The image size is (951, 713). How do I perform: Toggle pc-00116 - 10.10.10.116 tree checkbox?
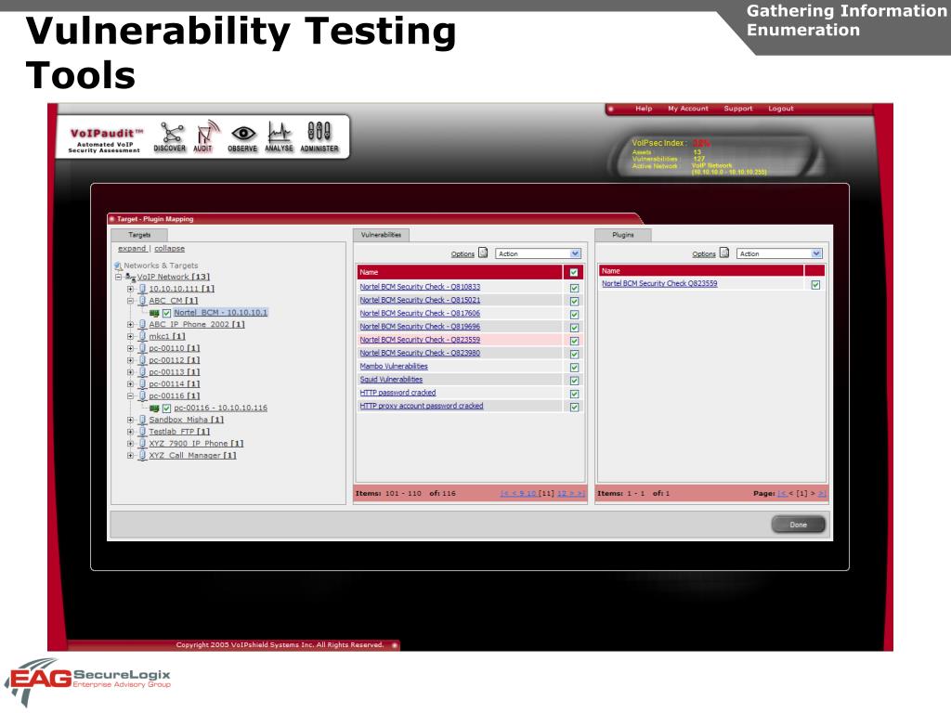click(x=167, y=408)
